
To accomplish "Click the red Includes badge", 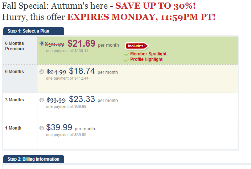I will click(x=137, y=46).
